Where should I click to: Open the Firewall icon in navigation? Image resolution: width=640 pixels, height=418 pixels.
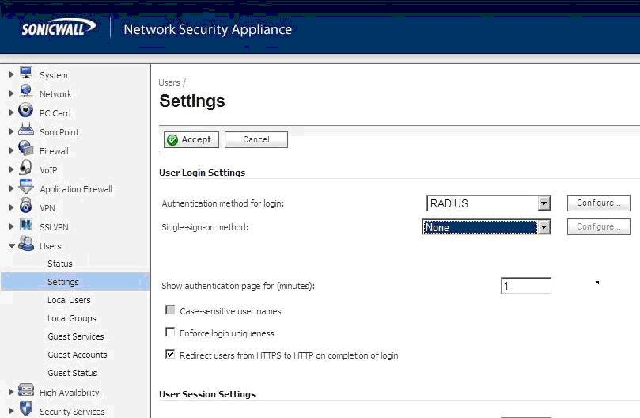coord(26,150)
